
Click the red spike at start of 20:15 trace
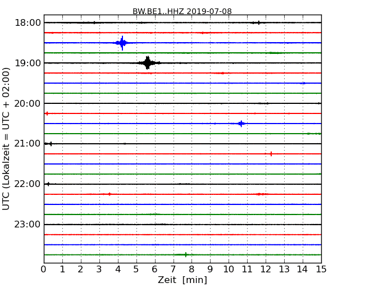[47, 113]
